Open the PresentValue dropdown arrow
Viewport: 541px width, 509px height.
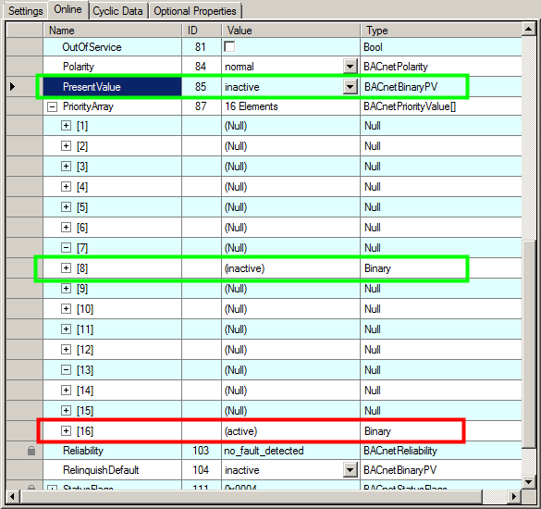coord(350,87)
